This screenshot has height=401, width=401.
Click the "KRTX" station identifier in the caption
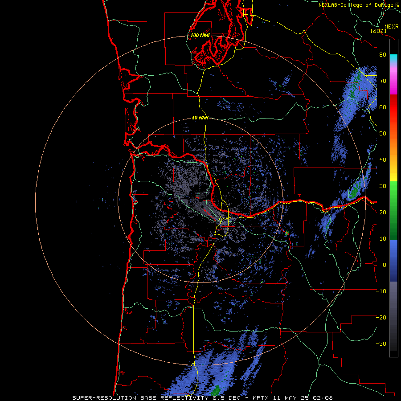(261, 398)
